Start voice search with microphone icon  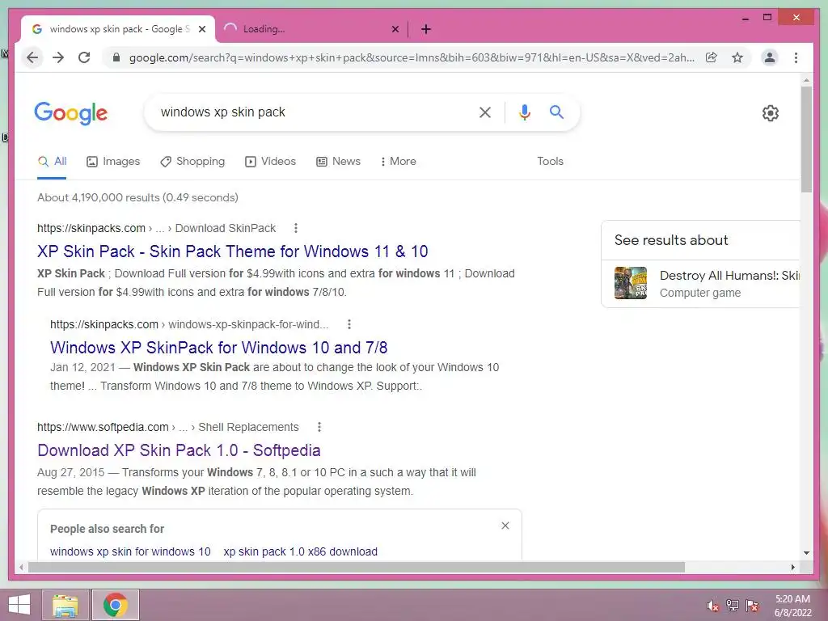click(524, 112)
